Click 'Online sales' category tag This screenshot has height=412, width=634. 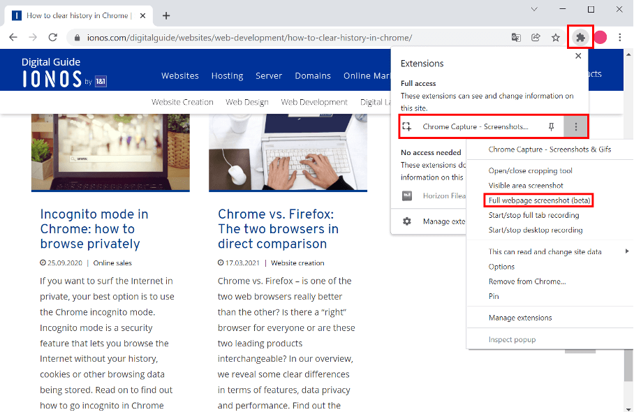coord(112,263)
